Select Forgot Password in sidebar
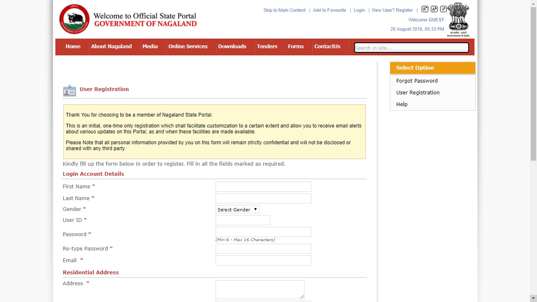Screen dimensions: 537x302 [x=417, y=81]
